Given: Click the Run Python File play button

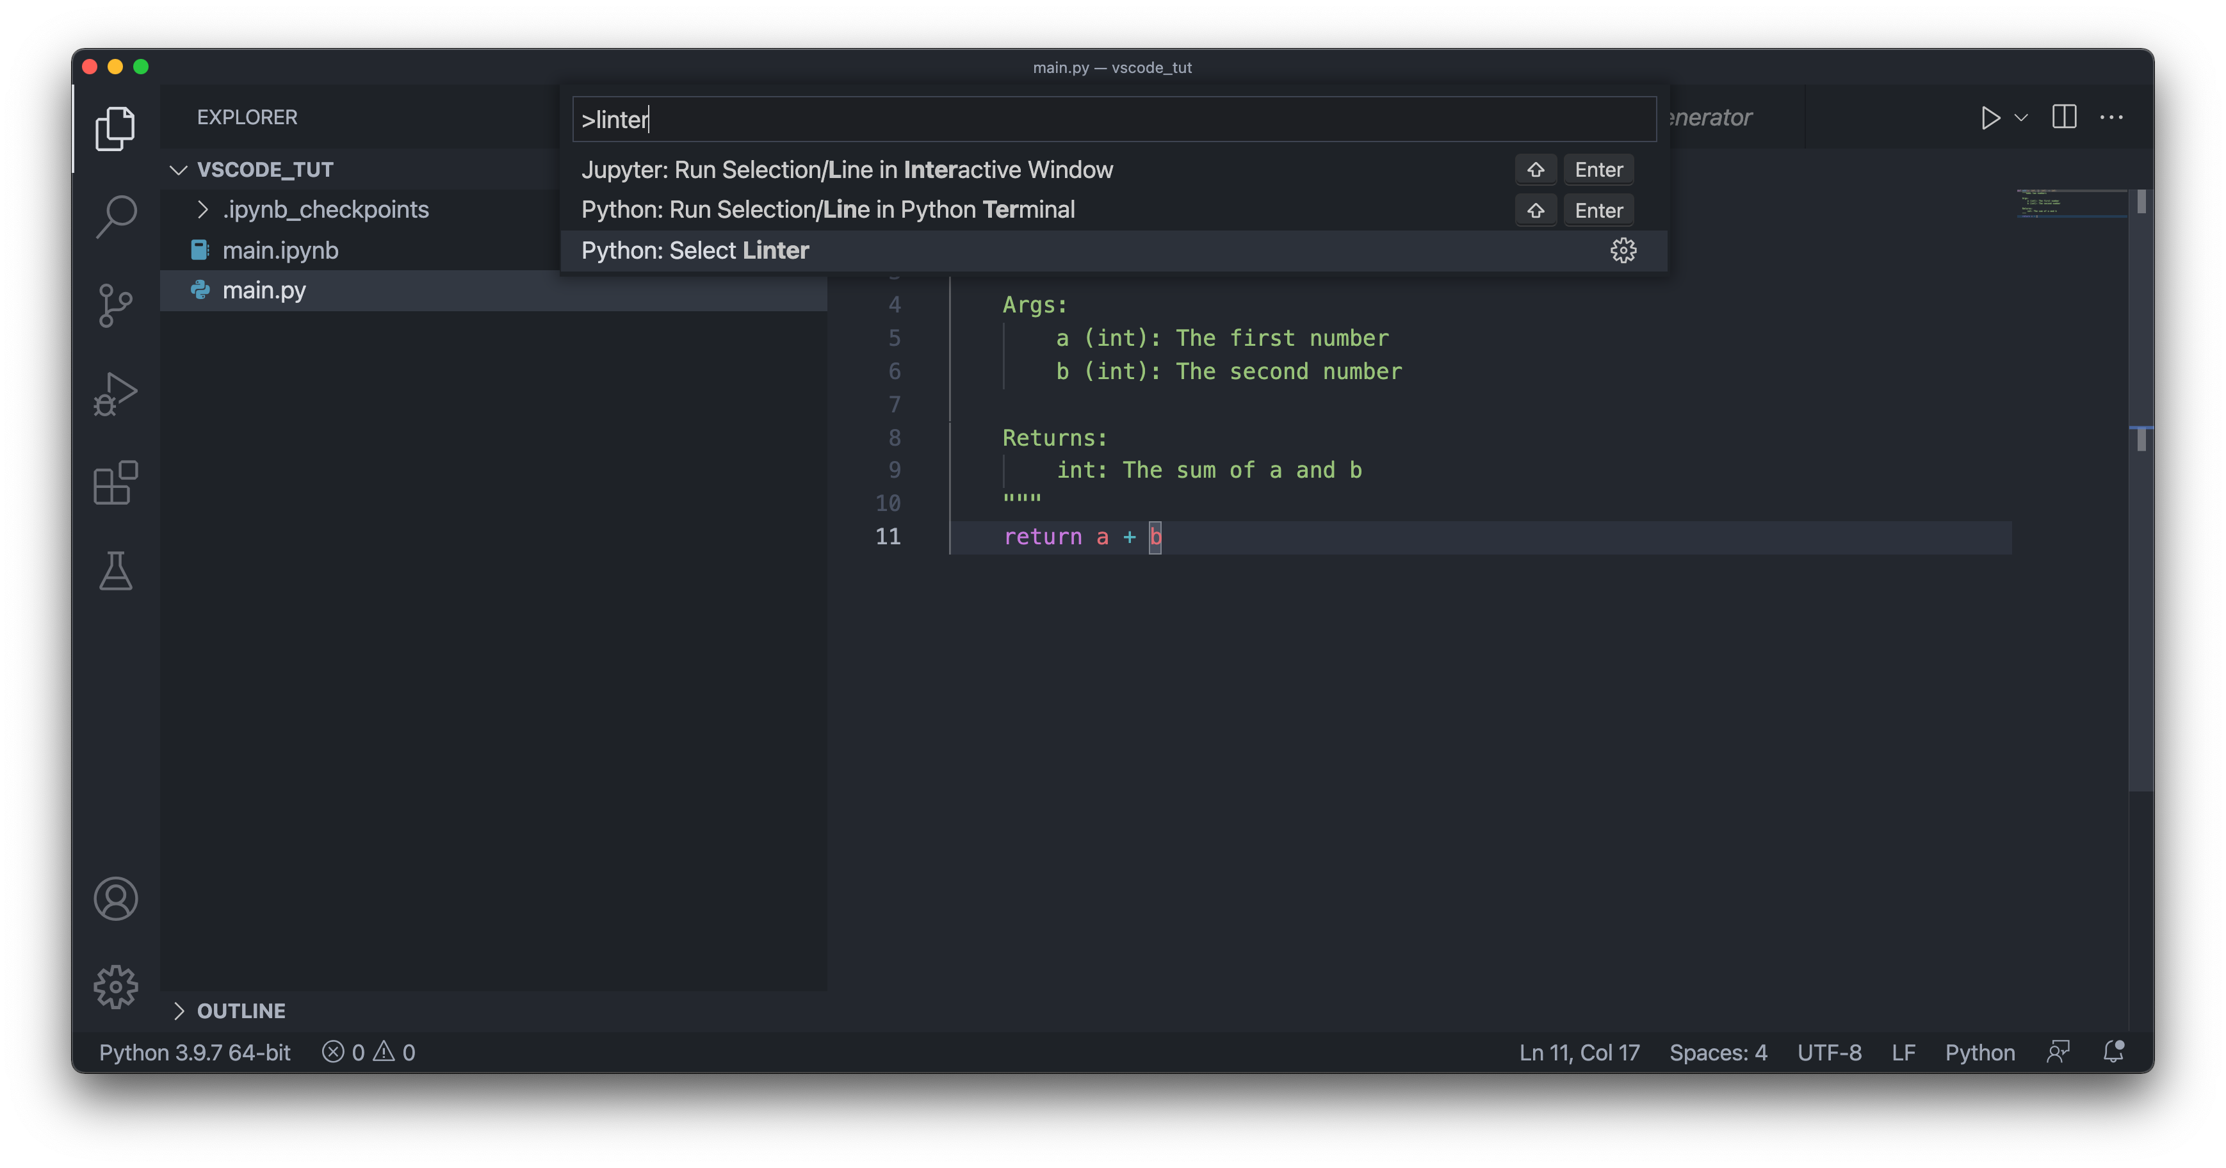Looking at the screenshot, I should [1989, 117].
